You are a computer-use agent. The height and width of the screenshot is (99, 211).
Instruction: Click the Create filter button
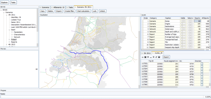click(69, 11)
